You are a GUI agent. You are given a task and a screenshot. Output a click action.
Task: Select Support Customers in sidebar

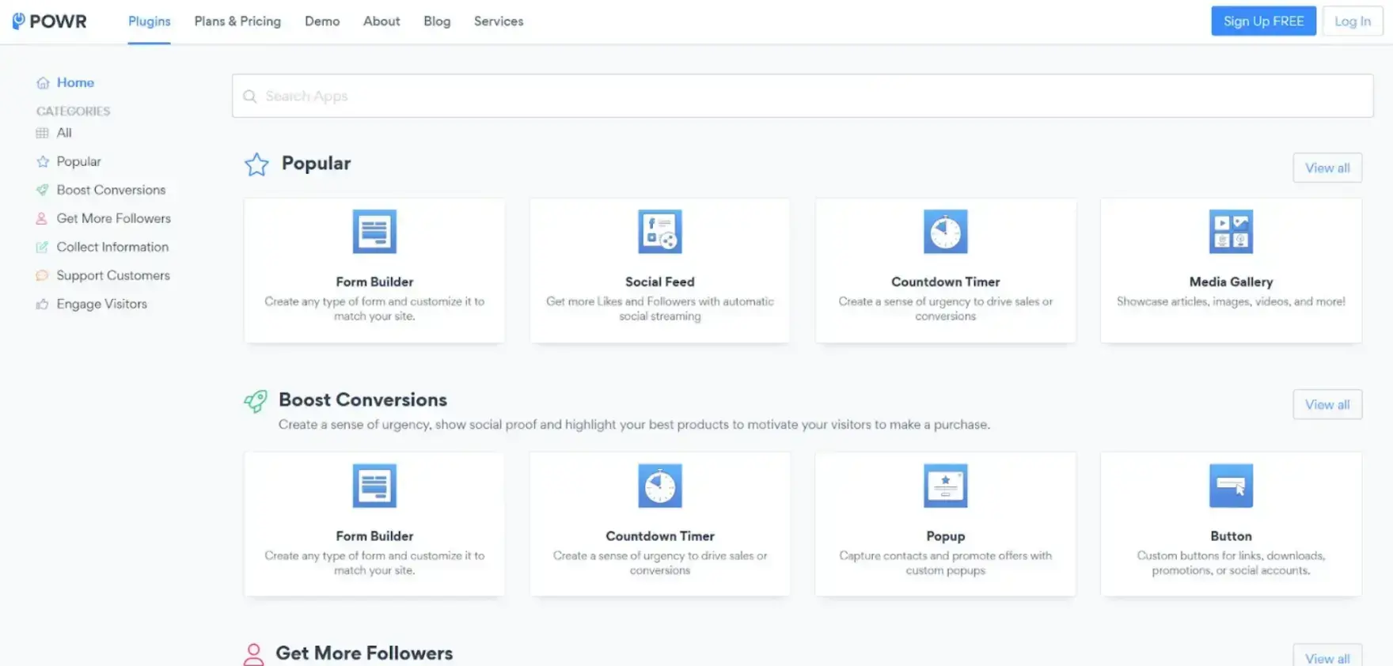113,275
